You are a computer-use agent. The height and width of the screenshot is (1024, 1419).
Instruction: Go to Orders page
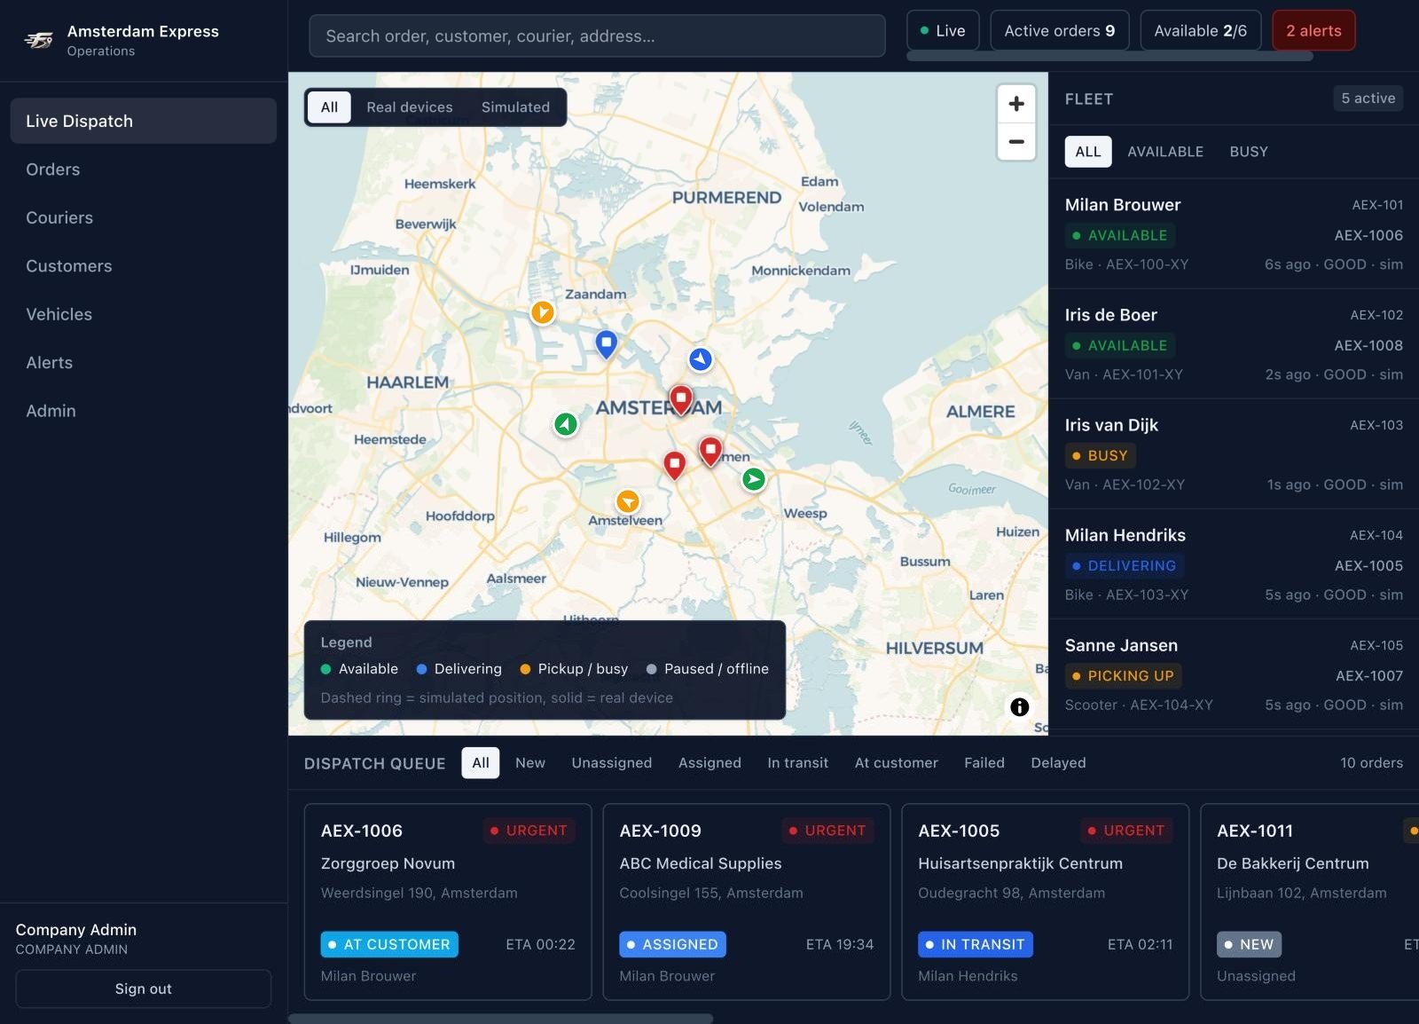click(x=144, y=169)
